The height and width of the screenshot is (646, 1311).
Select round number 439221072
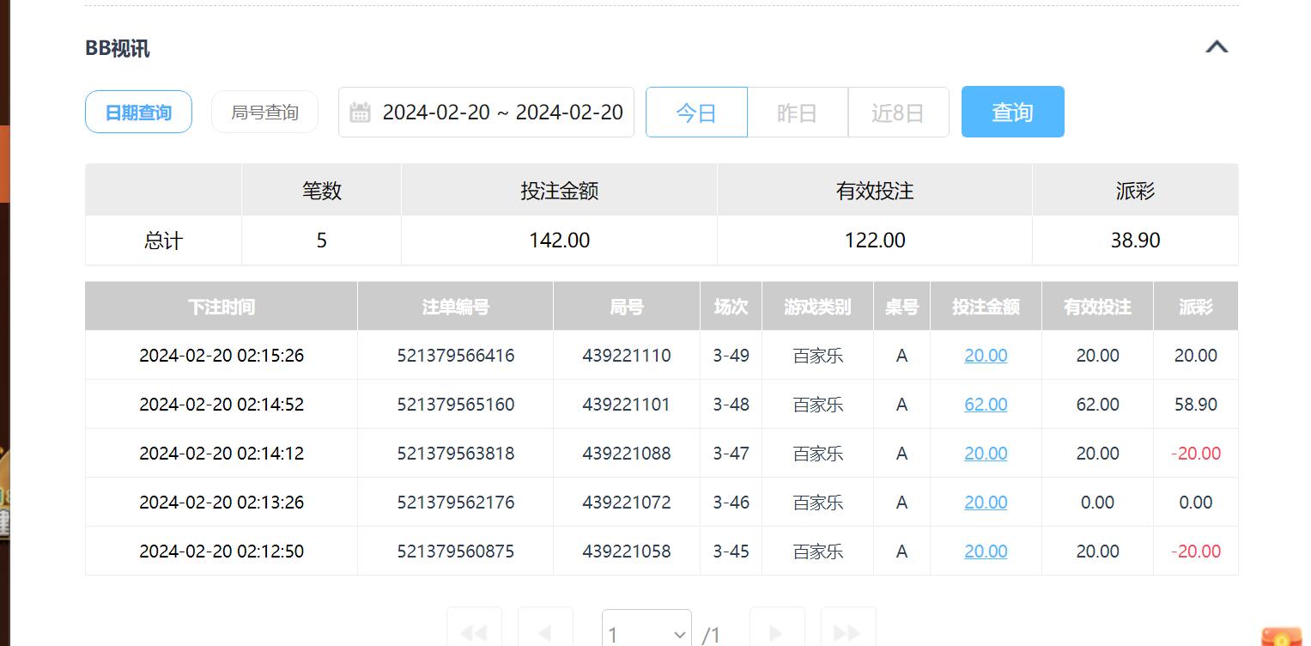tap(627, 502)
